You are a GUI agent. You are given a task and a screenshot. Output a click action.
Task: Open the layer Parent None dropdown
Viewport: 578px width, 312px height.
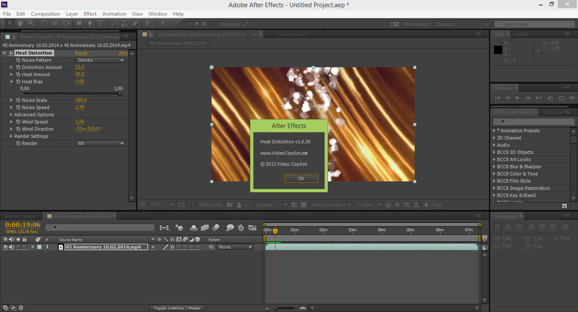click(235, 247)
